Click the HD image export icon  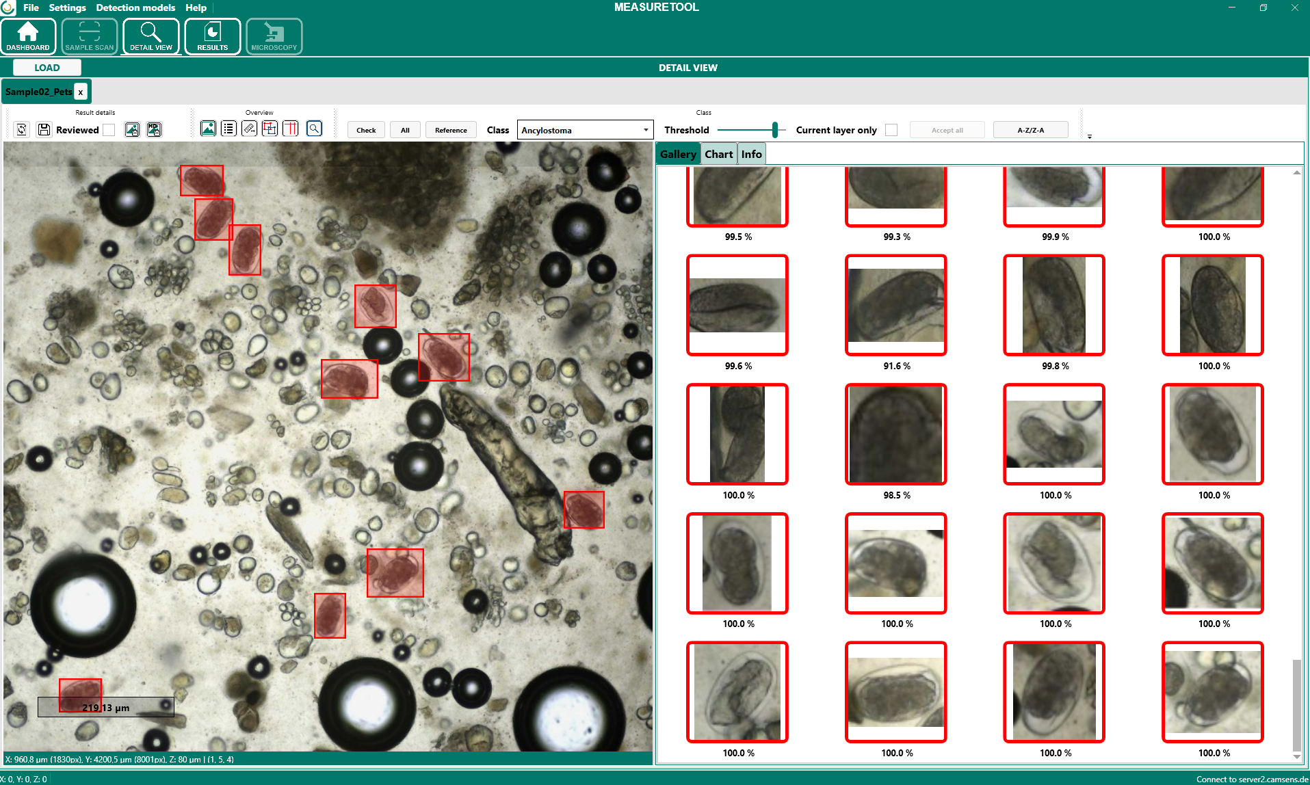(154, 129)
